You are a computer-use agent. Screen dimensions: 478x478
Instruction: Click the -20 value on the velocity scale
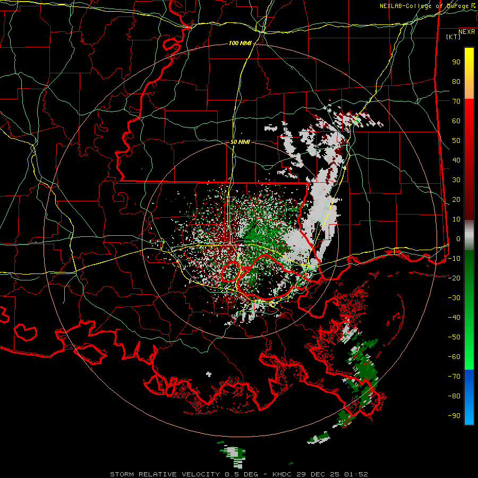(x=454, y=278)
